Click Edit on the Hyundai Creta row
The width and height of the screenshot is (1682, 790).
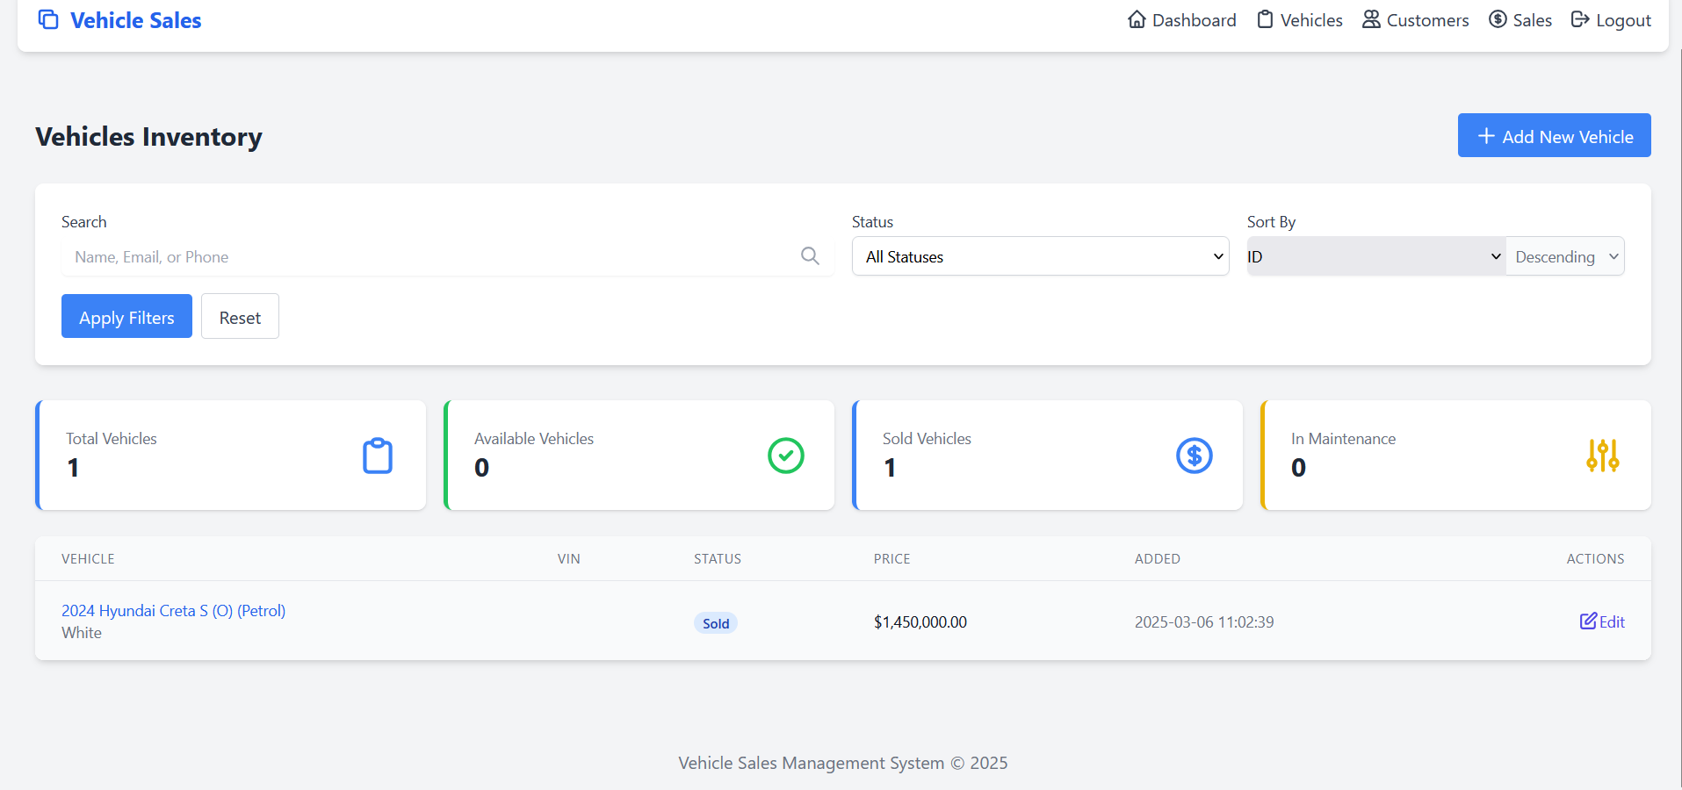coord(1602,621)
